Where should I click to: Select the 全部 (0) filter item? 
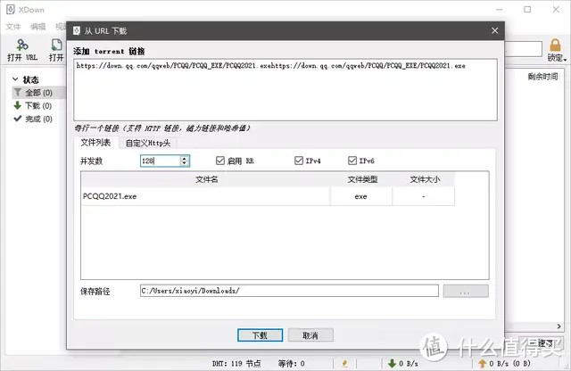(38, 93)
